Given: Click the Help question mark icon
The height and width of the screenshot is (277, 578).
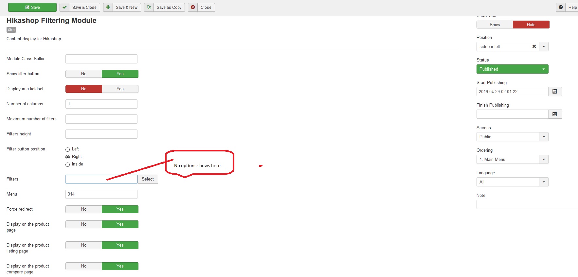Looking at the screenshot, I should click(561, 7).
